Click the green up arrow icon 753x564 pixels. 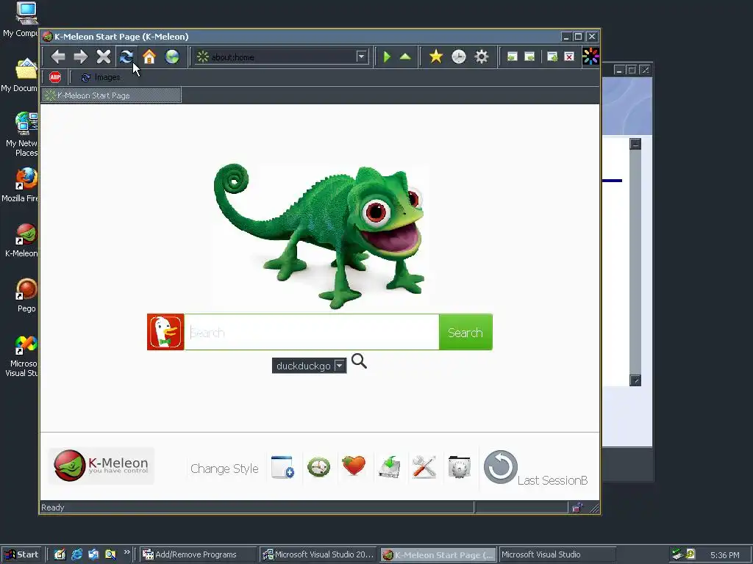pyautogui.click(x=405, y=57)
